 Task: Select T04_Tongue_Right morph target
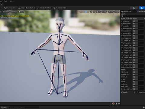click(x=126, y=48)
